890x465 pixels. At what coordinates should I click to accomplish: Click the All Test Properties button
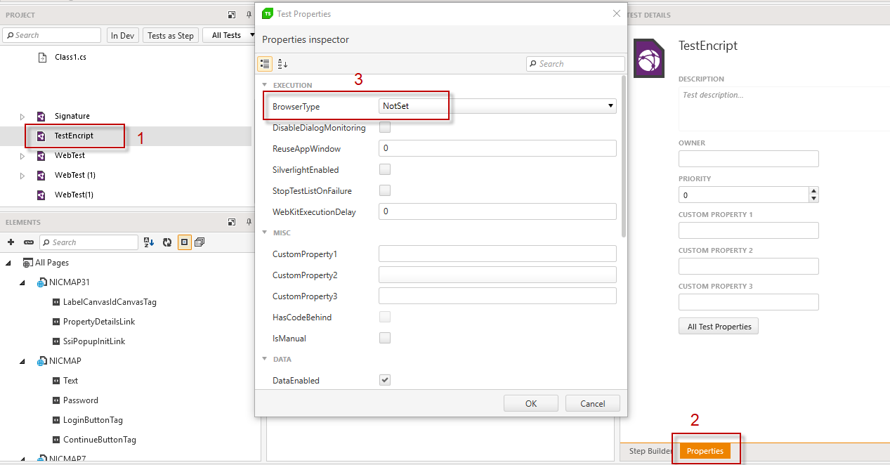[718, 327]
